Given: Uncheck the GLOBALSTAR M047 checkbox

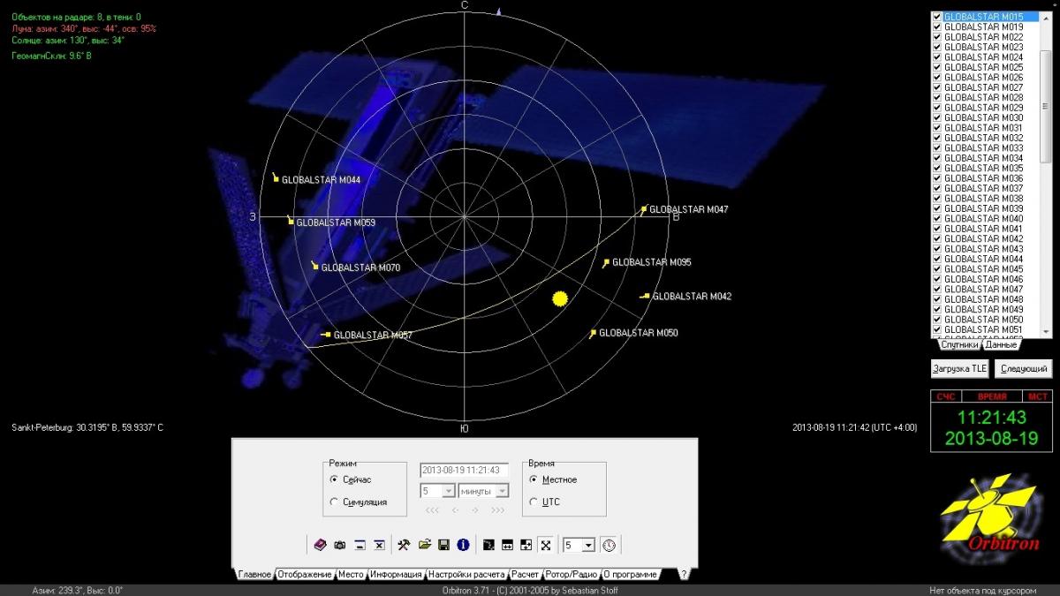Looking at the screenshot, I should pyautogui.click(x=937, y=290).
